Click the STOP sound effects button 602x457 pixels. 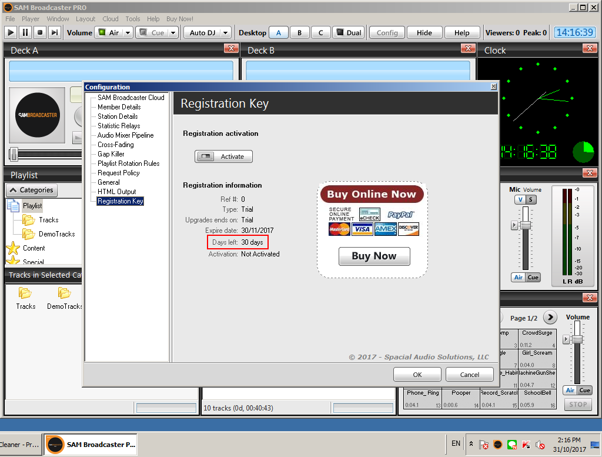[x=578, y=405]
